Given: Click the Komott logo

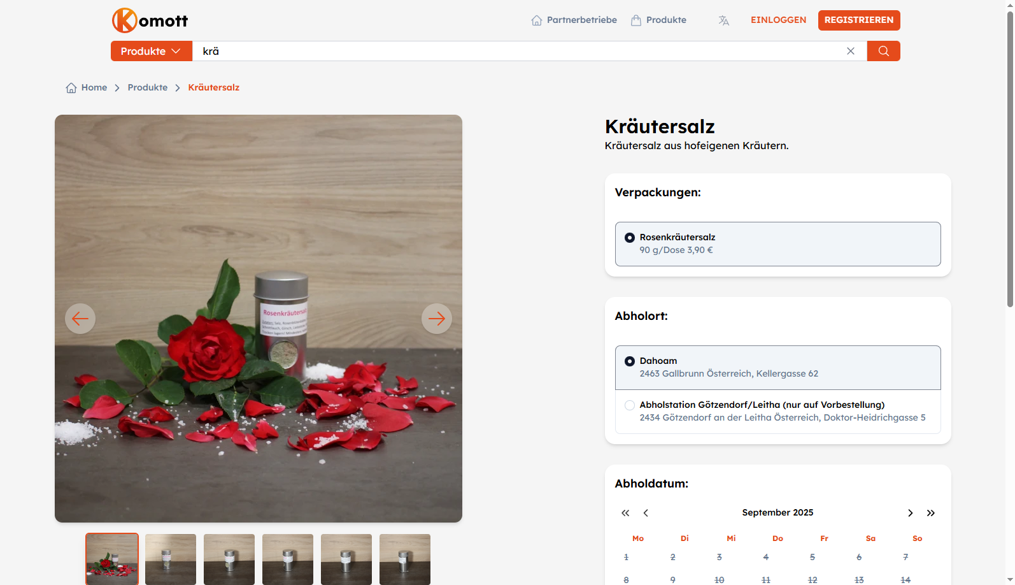Looking at the screenshot, I should click(150, 20).
